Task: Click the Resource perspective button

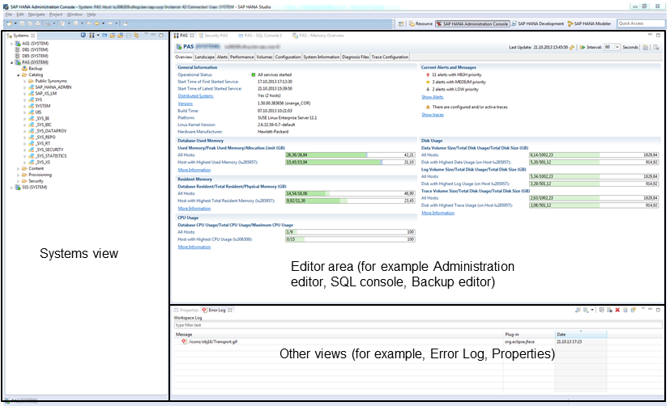Action: [420, 23]
